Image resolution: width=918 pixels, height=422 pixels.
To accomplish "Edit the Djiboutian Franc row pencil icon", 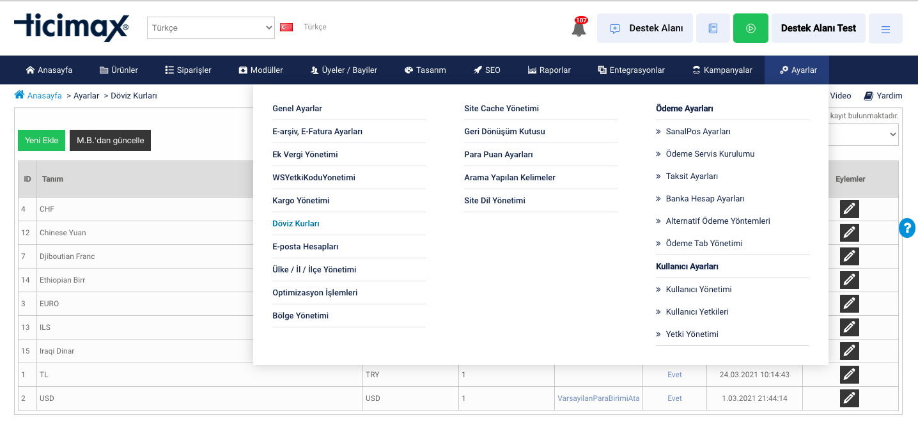I will tap(850, 256).
